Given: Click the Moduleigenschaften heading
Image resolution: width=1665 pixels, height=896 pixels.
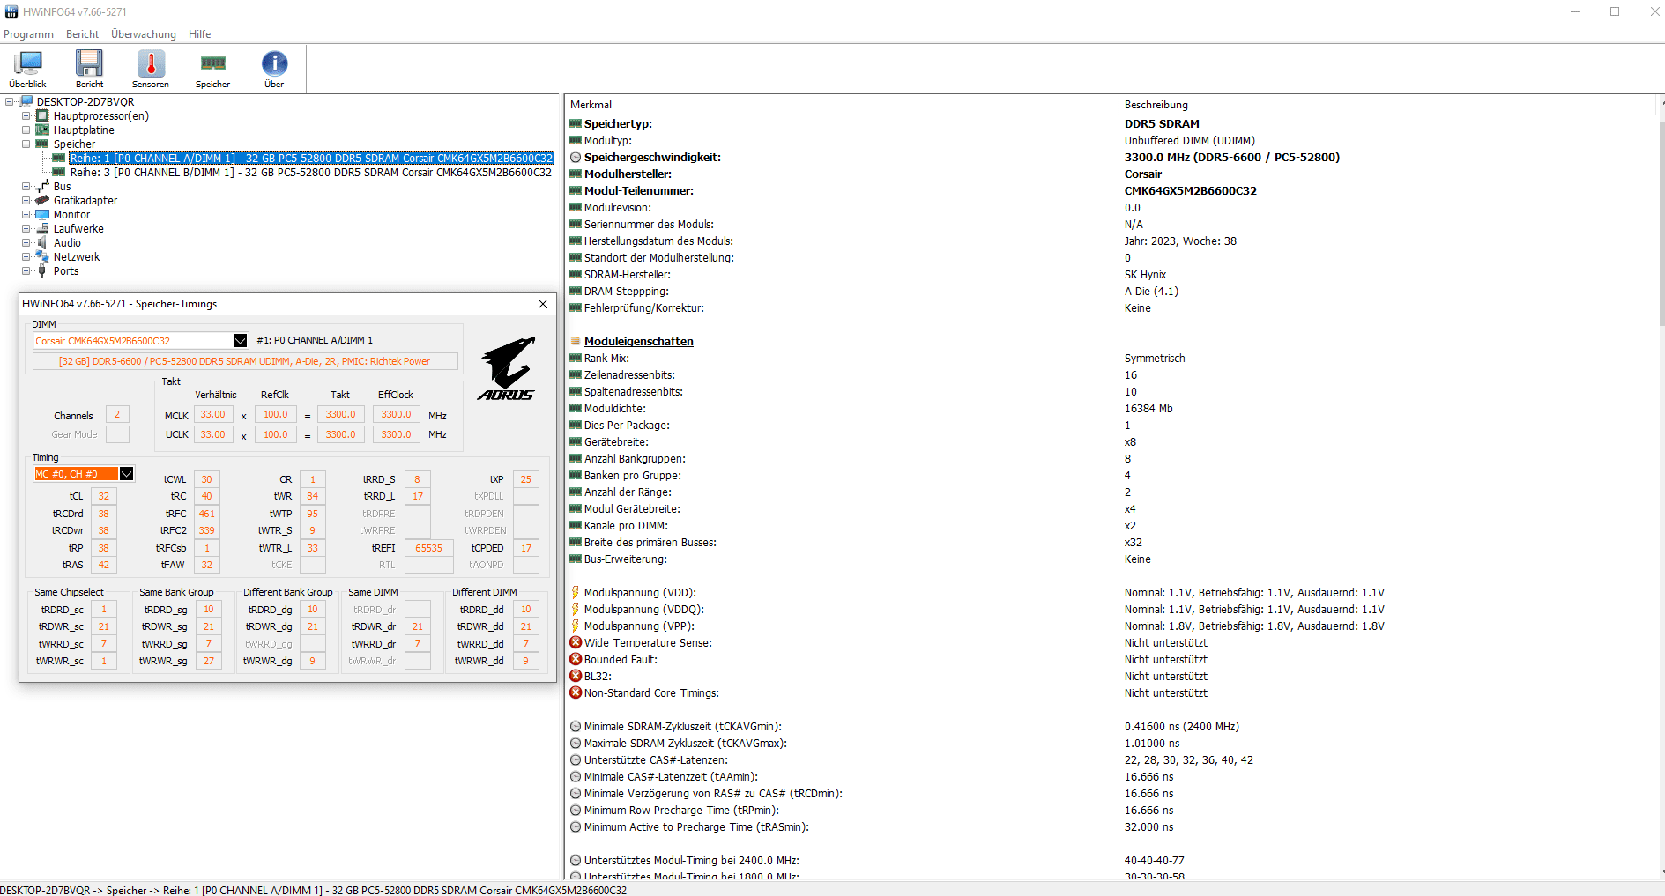Looking at the screenshot, I should 639,342.
